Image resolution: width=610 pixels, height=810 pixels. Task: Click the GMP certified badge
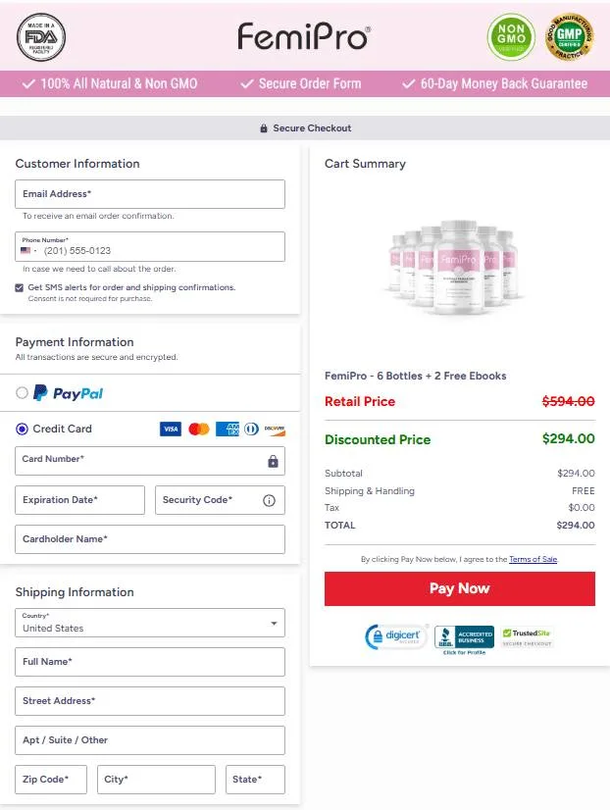569,37
